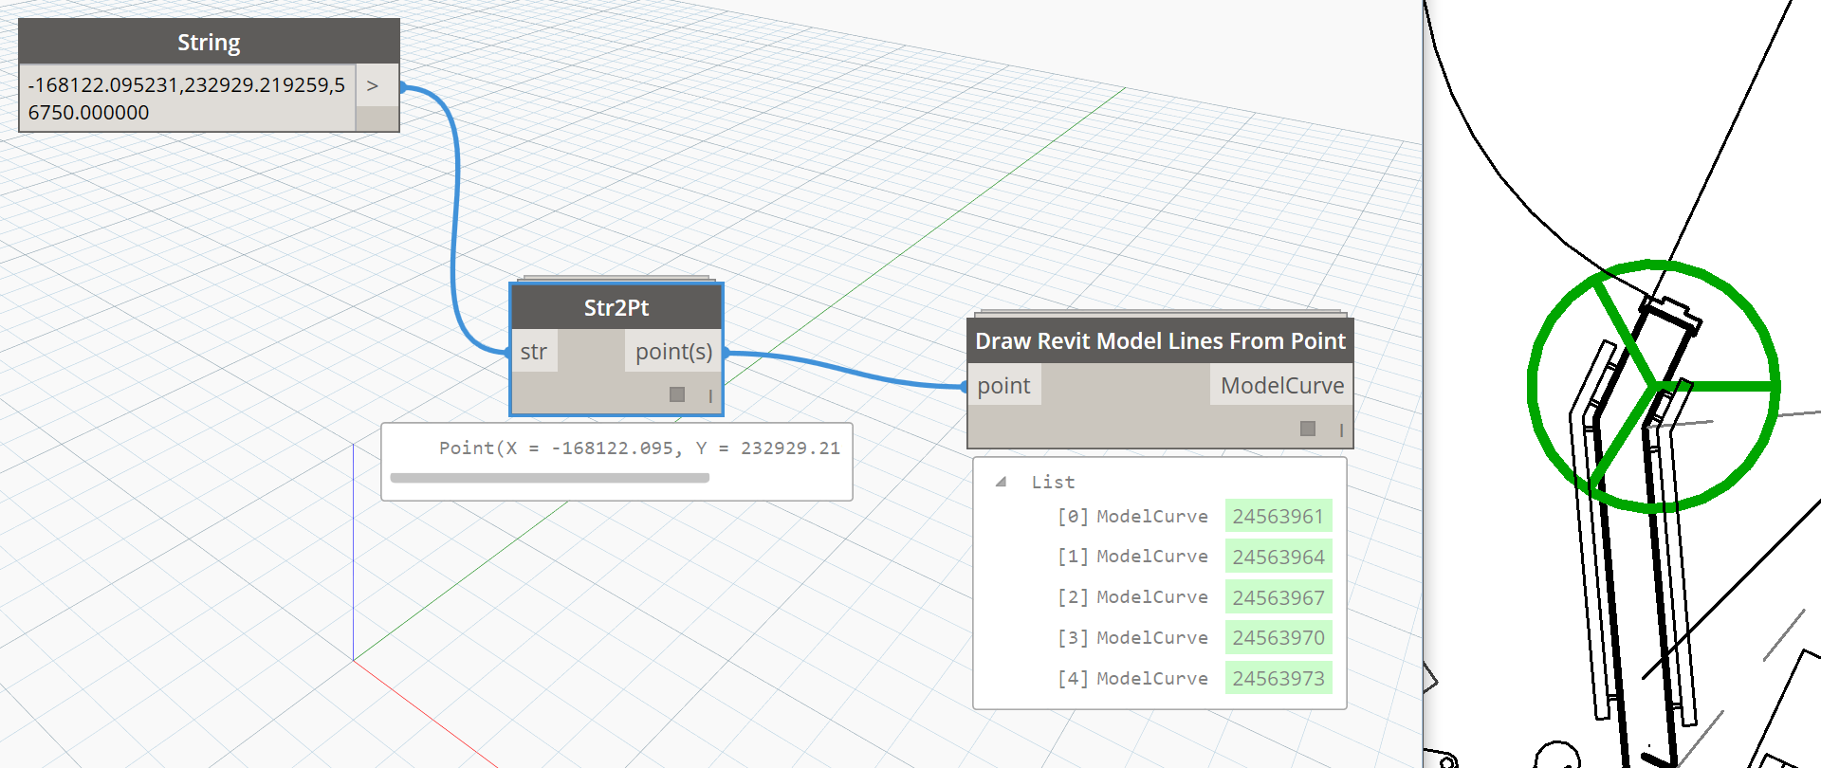Click the Str2Pt node preview square icon

[x=677, y=394]
